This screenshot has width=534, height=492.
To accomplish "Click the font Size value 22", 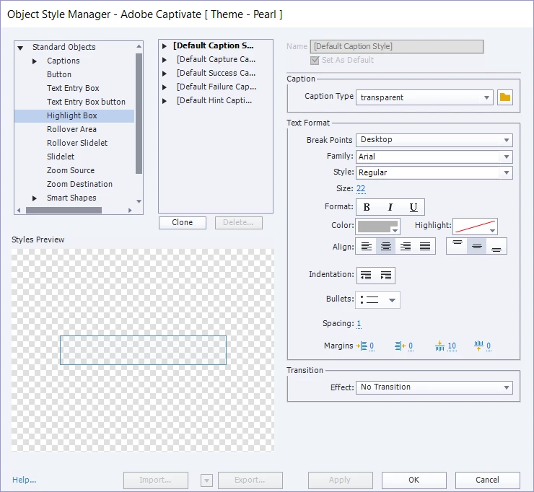I will pyautogui.click(x=361, y=188).
